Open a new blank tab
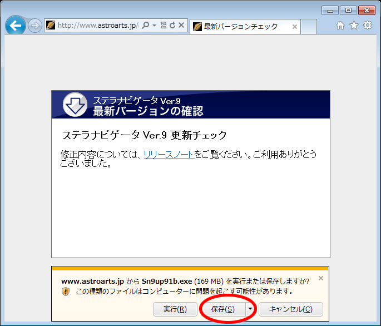Image resolution: width=381 pixels, height=326 pixels. 309,27
